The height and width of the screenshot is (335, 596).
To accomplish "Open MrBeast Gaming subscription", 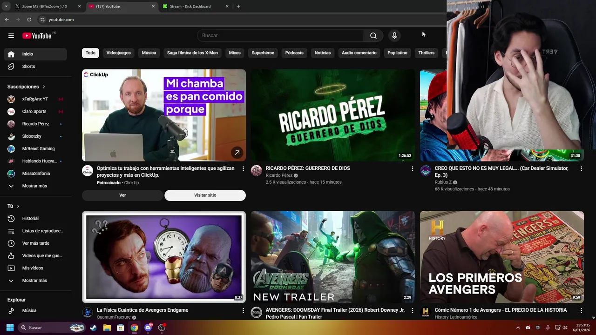I will coord(35,149).
